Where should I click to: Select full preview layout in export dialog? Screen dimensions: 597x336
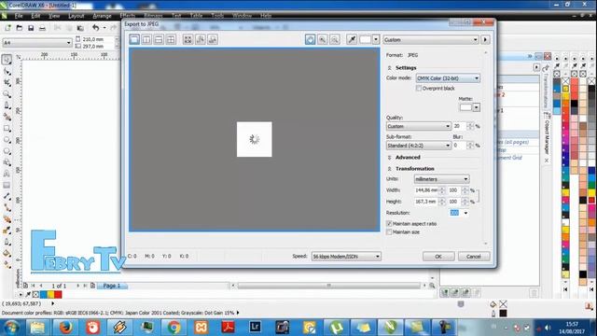tap(134, 39)
